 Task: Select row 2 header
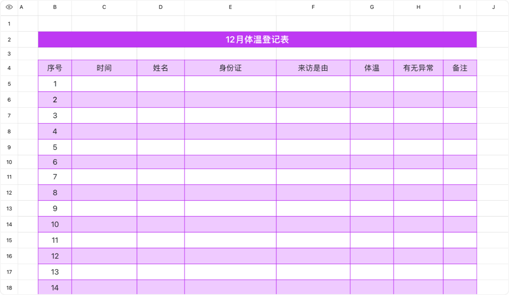9,40
